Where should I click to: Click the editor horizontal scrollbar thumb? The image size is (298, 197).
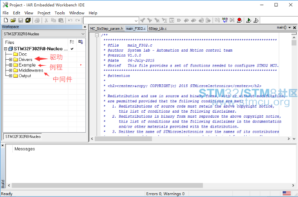coord(123,139)
